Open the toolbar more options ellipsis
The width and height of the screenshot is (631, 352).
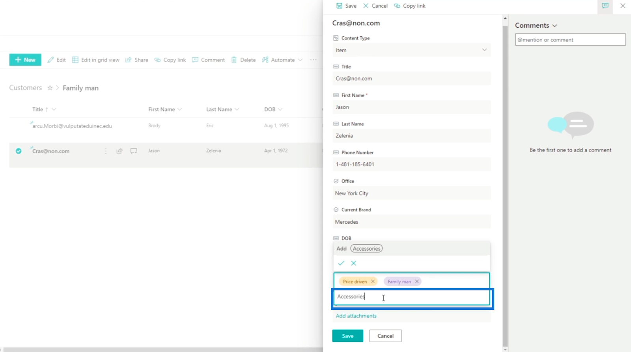[313, 60]
